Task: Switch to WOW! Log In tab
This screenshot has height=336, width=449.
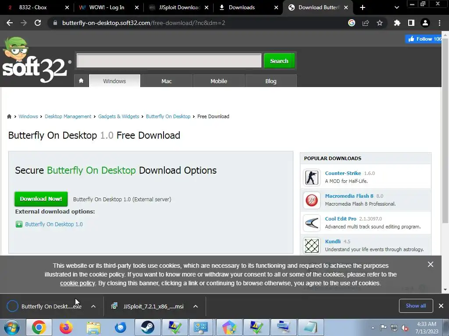Action: pyautogui.click(x=107, y=7)
